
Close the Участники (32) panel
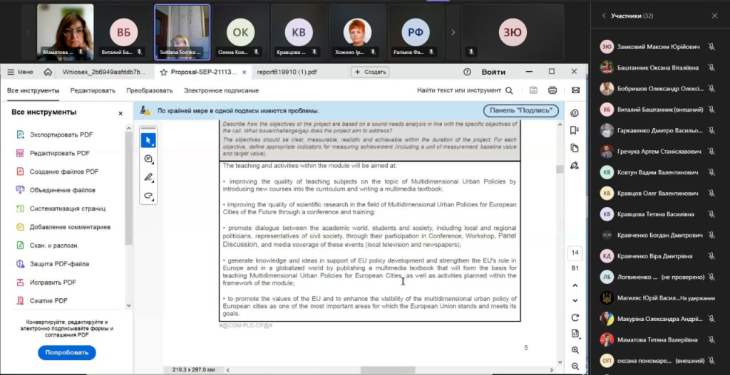[x=714, y=16]
